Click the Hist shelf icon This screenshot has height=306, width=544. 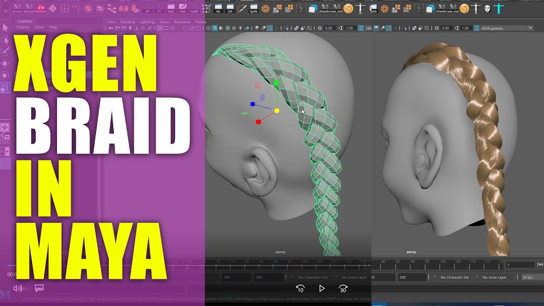pos(183,8)
